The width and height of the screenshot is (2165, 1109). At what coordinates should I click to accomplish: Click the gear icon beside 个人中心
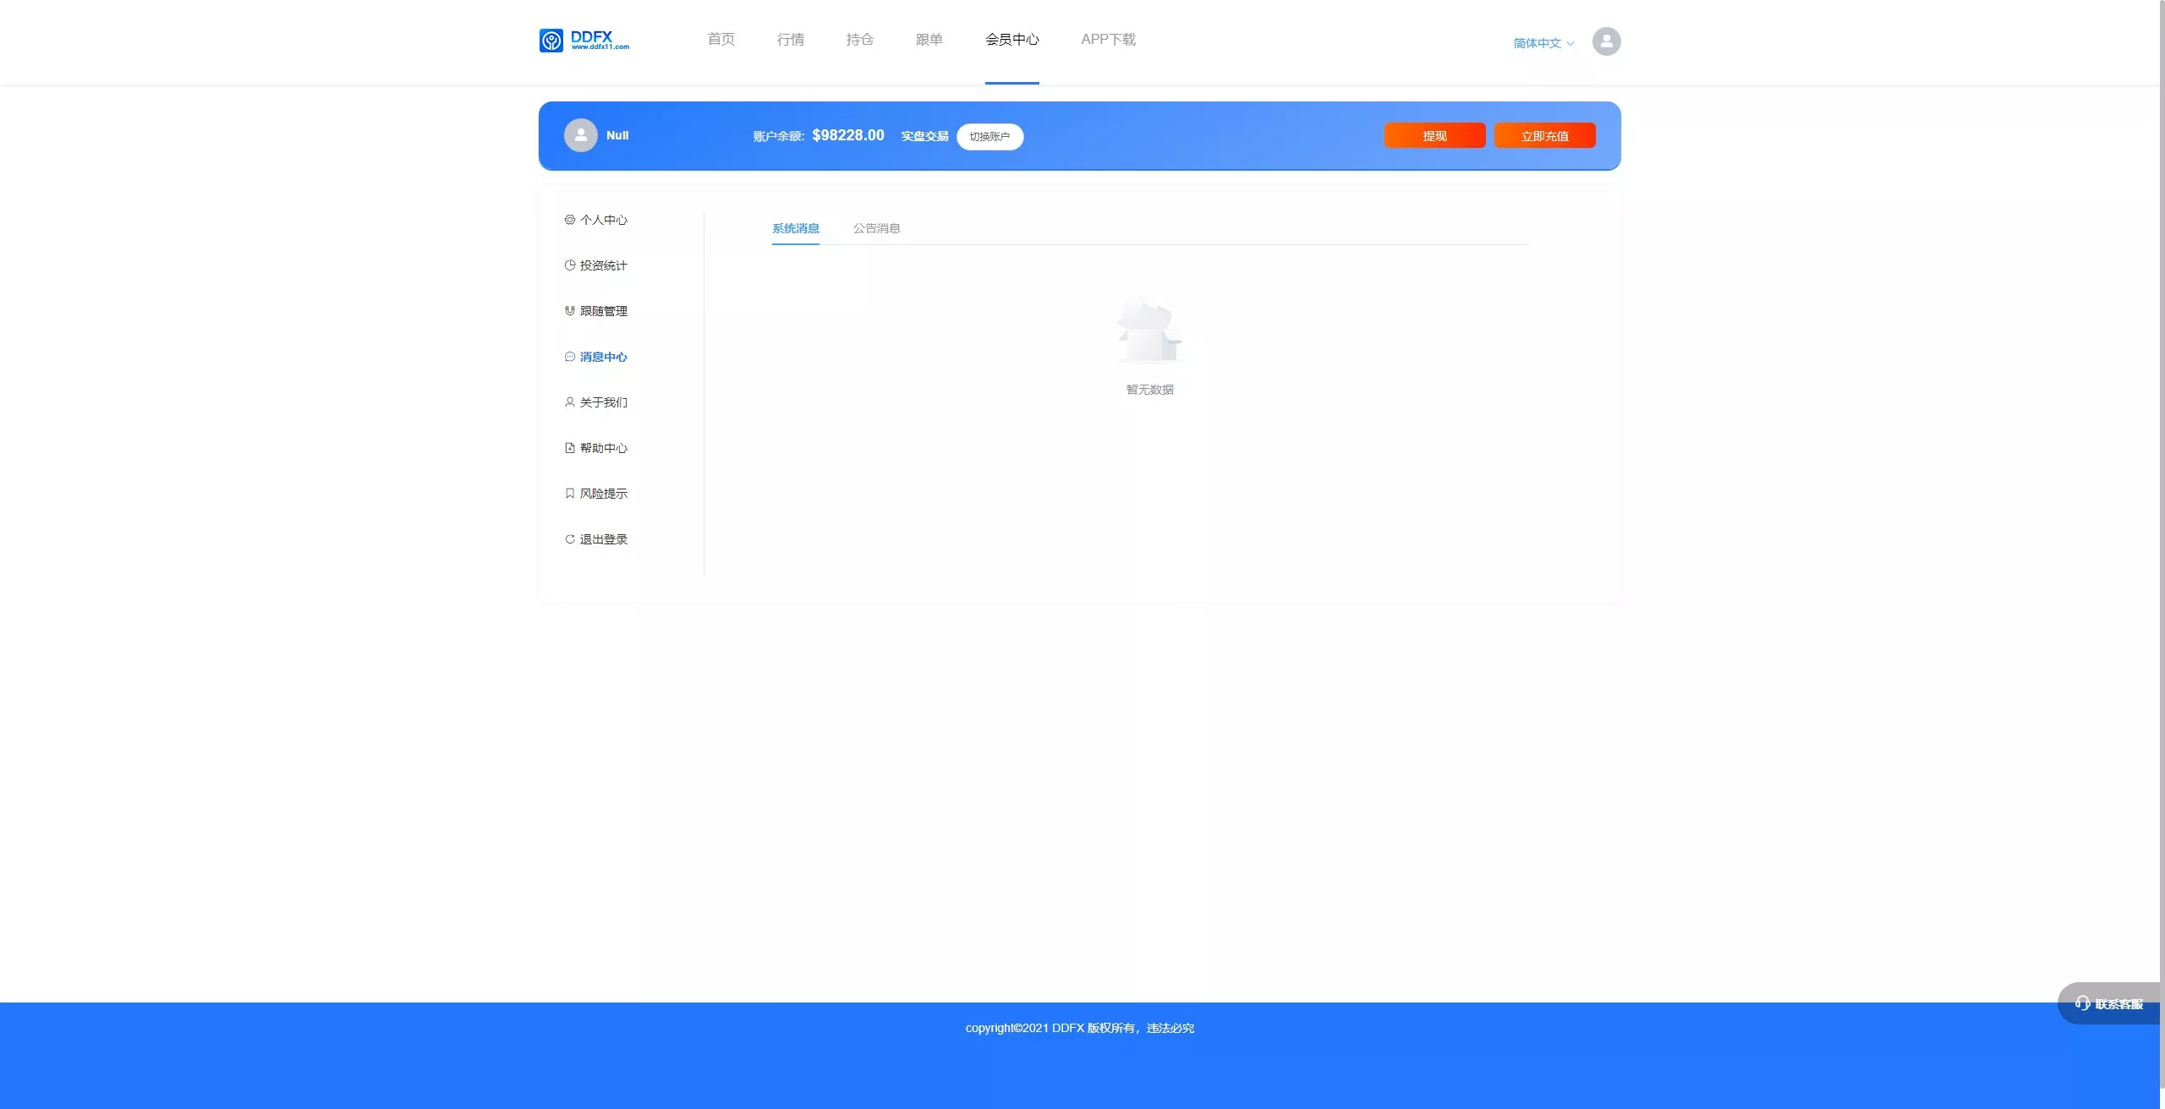(x=570, y=220)
